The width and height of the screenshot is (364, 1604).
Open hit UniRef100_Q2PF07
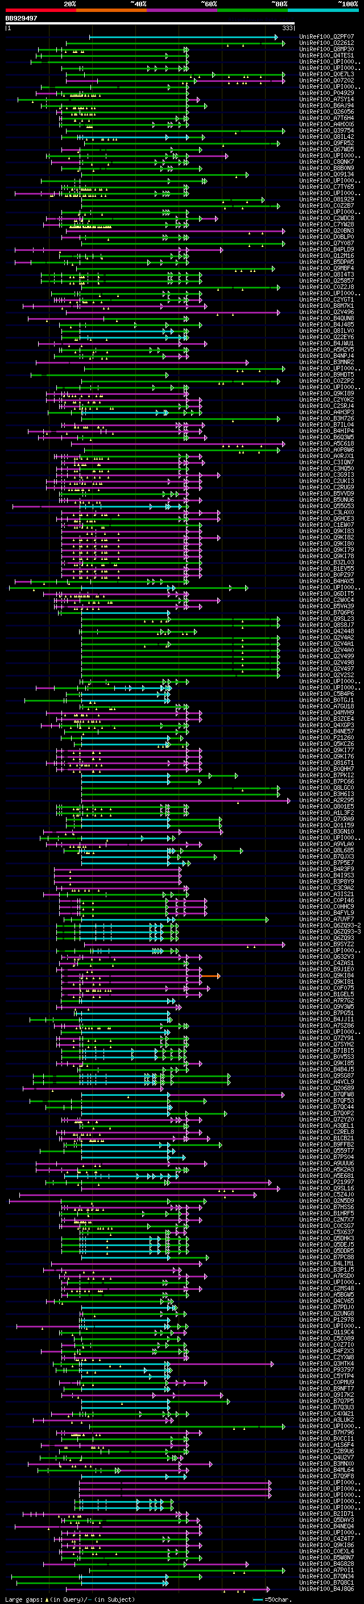click(x=326, y=37)
